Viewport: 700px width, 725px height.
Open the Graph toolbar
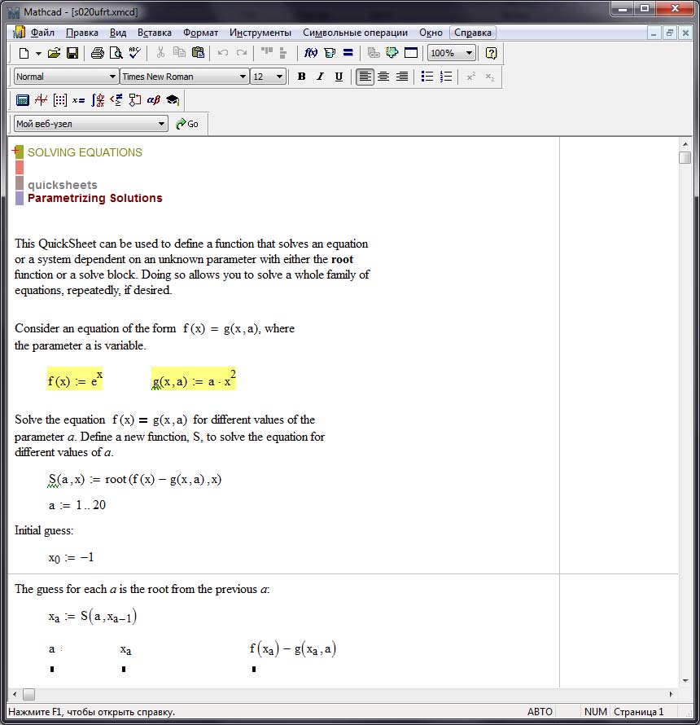point(42,100)
